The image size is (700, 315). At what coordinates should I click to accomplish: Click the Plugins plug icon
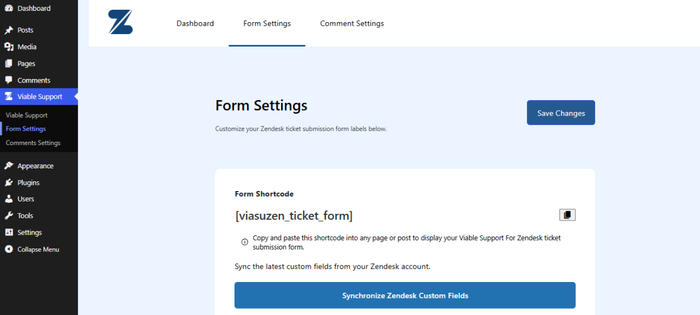pos(9,183)
